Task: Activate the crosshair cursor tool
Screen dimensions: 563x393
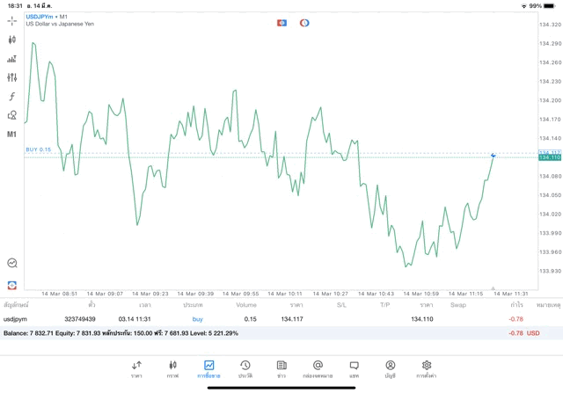Action: point(11,21)
